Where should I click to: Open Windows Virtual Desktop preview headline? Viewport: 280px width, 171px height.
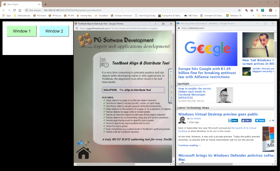point(218,114)
